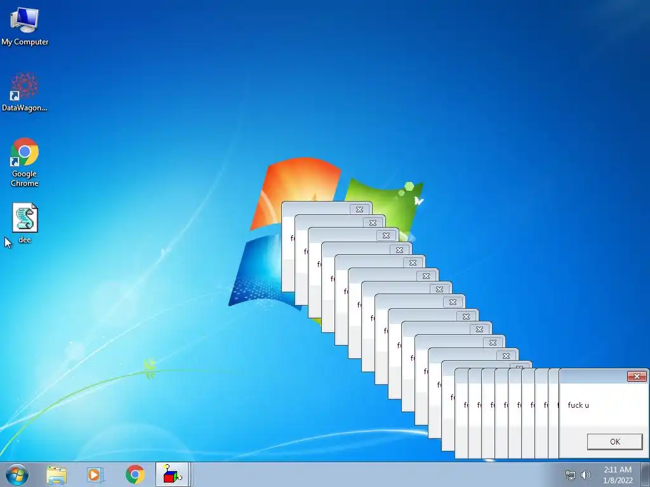The height and width of the screenshot is (487, 650).
Task: Click the date 1/8/2022 in tray
Action: [618, 481]
